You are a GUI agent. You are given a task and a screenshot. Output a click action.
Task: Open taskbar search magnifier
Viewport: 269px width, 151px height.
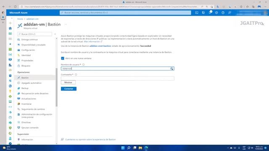[129, 148]
